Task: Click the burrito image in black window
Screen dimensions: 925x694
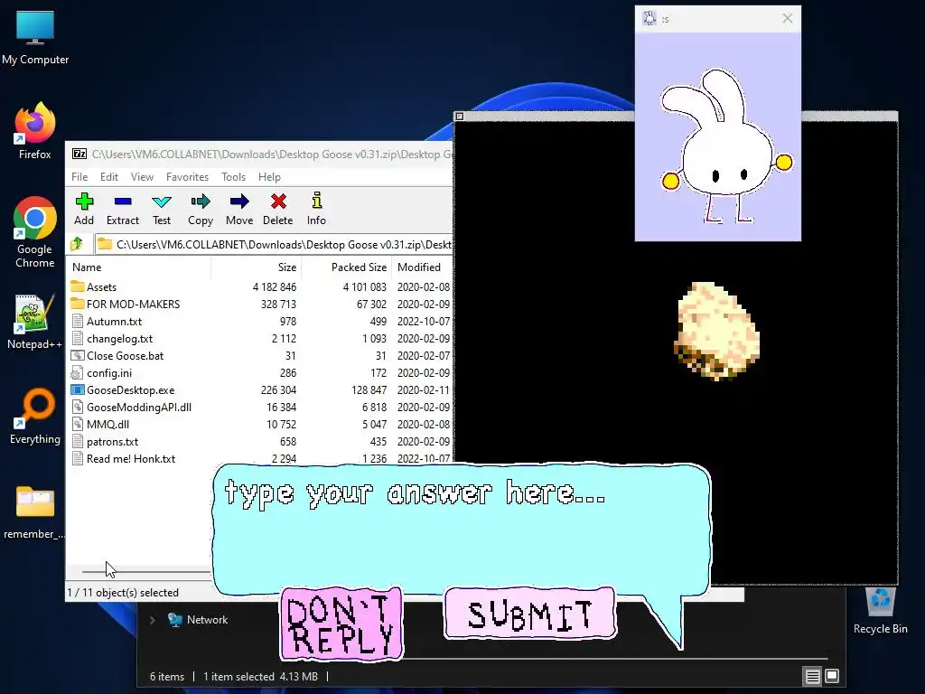Action: click(x=716, y=331)
